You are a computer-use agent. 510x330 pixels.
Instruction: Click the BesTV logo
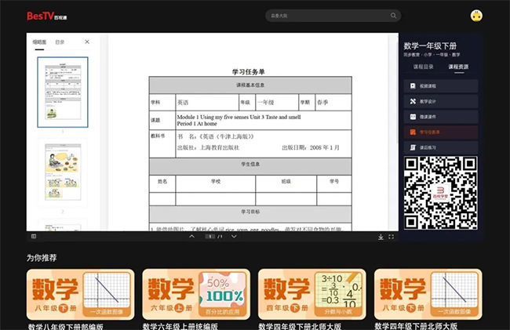click(47, 16)
